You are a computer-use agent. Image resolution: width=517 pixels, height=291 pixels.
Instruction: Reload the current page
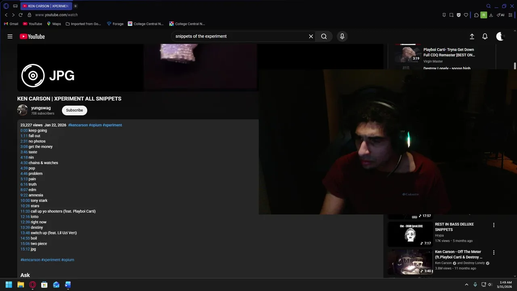coord(21,15)
